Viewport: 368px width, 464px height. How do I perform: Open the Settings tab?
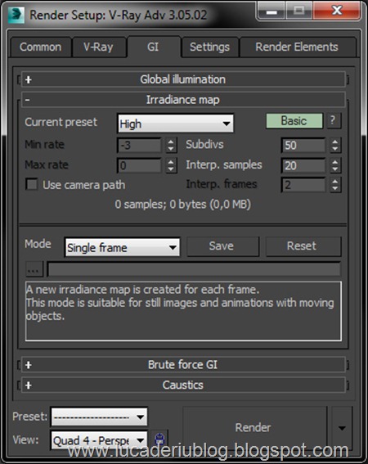[209, 47]
